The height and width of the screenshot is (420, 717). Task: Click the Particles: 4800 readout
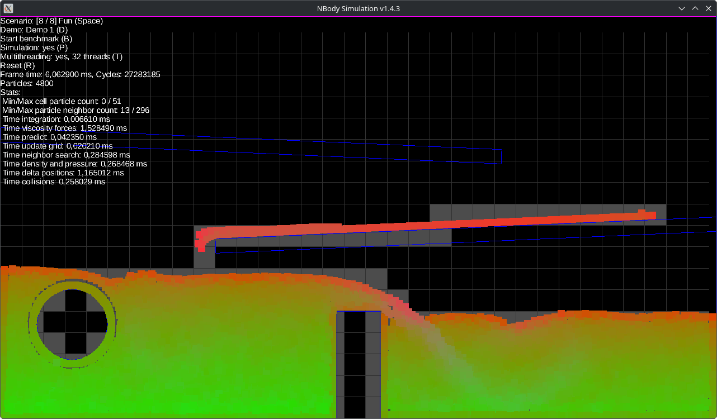point(27,84)
